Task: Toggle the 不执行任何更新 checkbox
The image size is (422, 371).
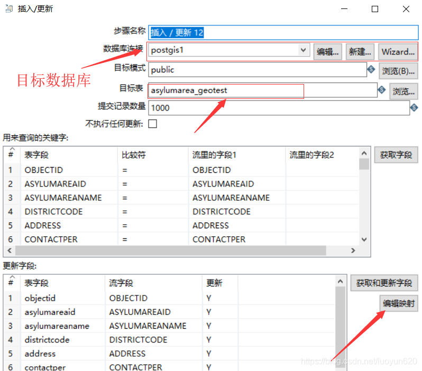Action: coord(153,124)
